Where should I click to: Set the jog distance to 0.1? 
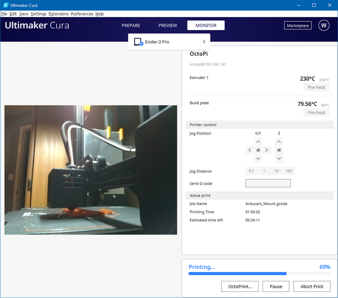click(251, 171)
